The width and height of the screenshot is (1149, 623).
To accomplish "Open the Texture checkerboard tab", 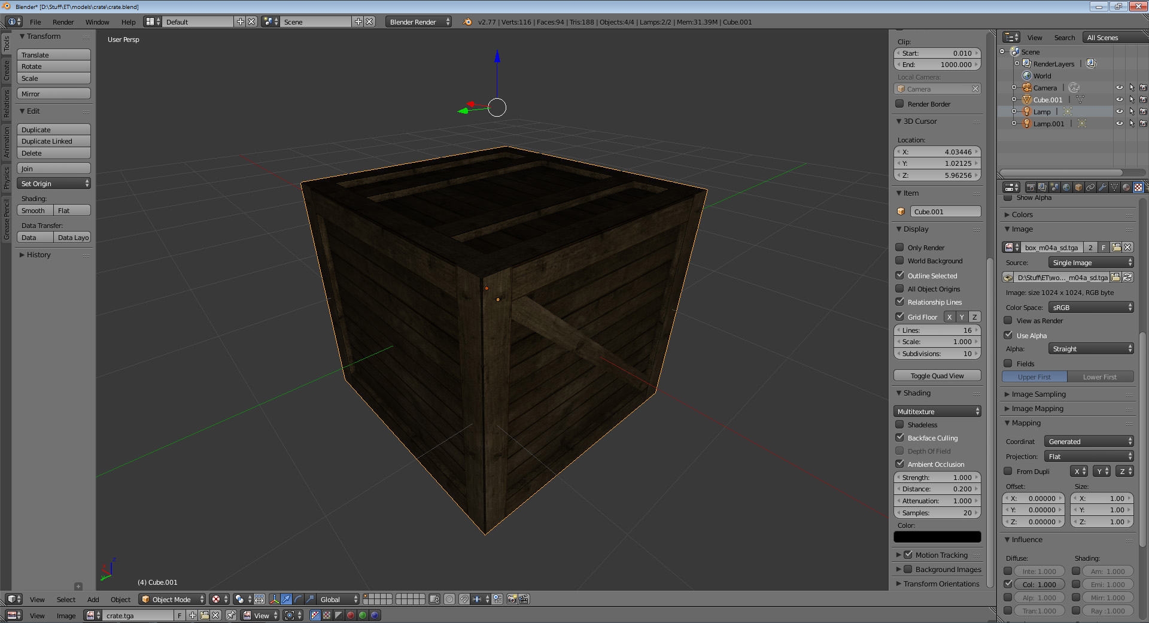I will pos(1138,187).
